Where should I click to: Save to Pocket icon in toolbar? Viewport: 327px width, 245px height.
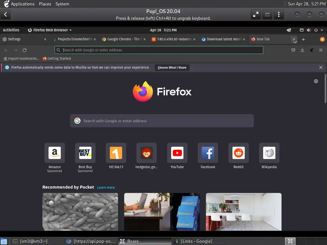(293, 50)
